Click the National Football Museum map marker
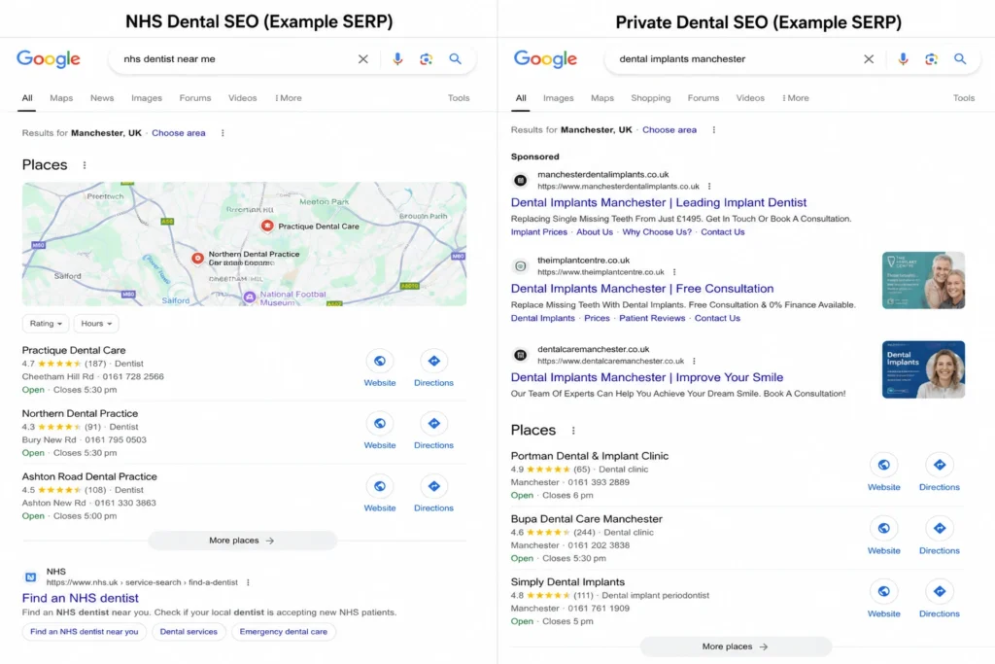Viewport: 995px width, 664px height. click(250, 297)
